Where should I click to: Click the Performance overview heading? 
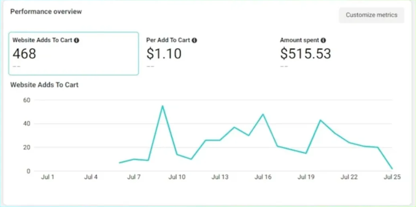(46, 12)
